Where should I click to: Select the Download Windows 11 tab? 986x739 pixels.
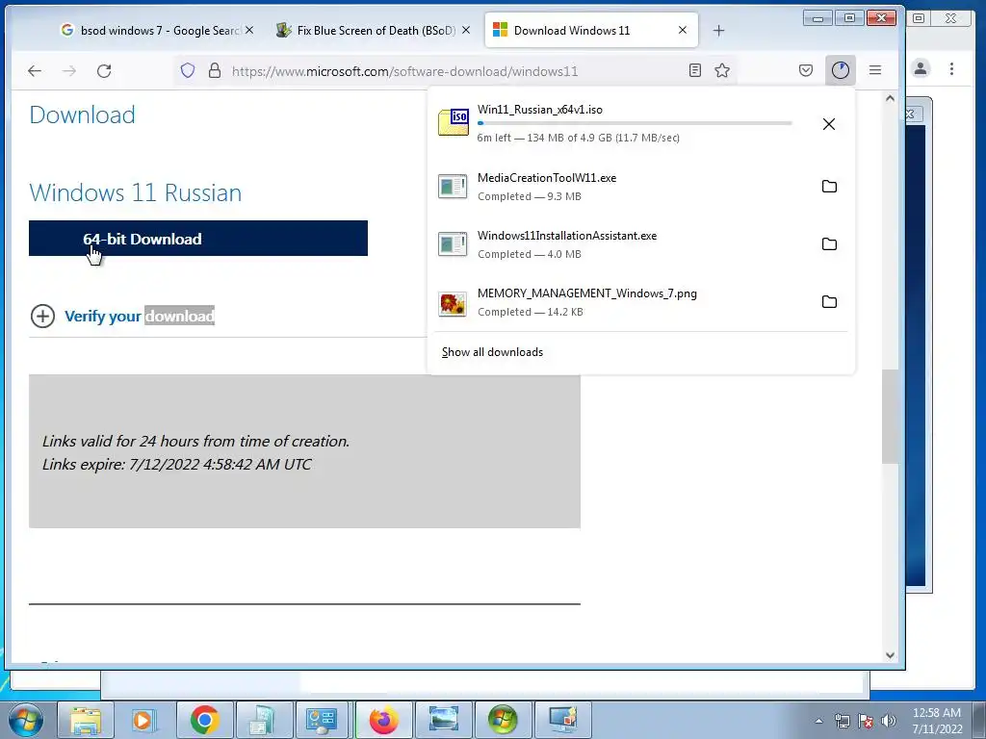click(x=591, y=30)
